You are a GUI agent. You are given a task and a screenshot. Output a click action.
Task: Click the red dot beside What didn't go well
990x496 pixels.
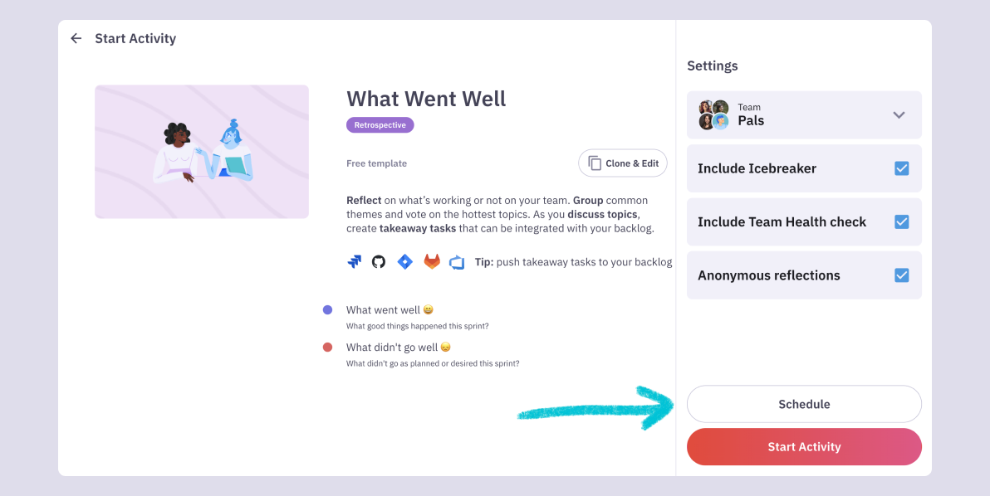pos(327,348)
